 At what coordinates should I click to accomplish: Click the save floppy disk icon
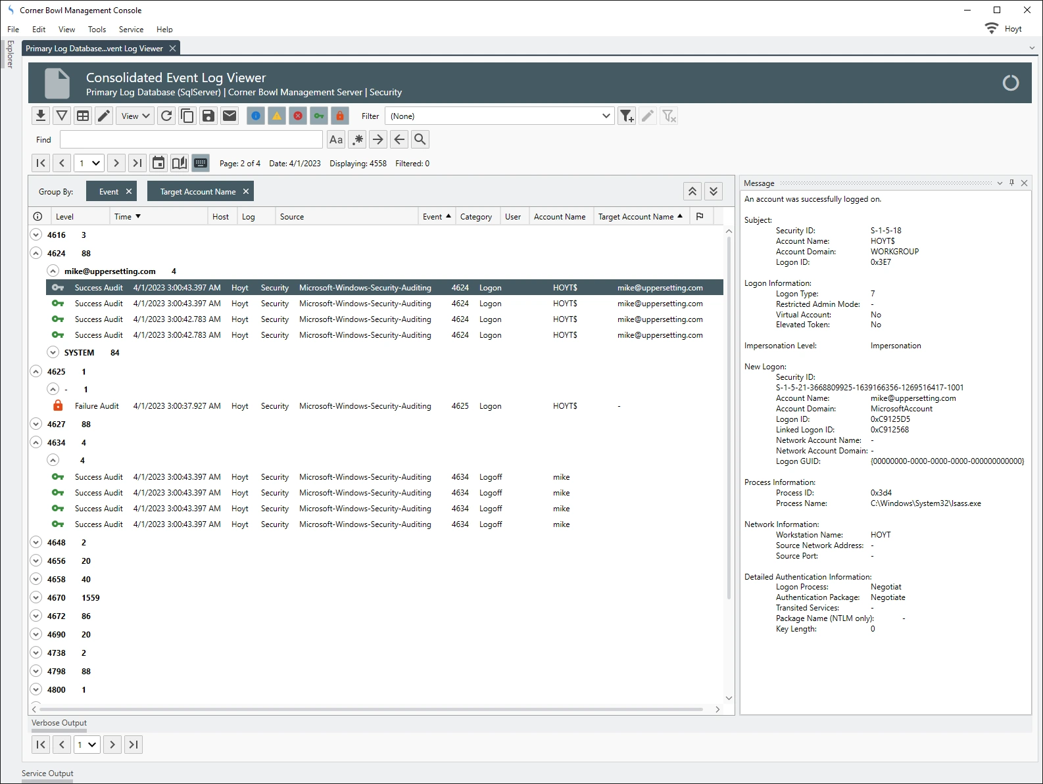[x=208, y=116]
